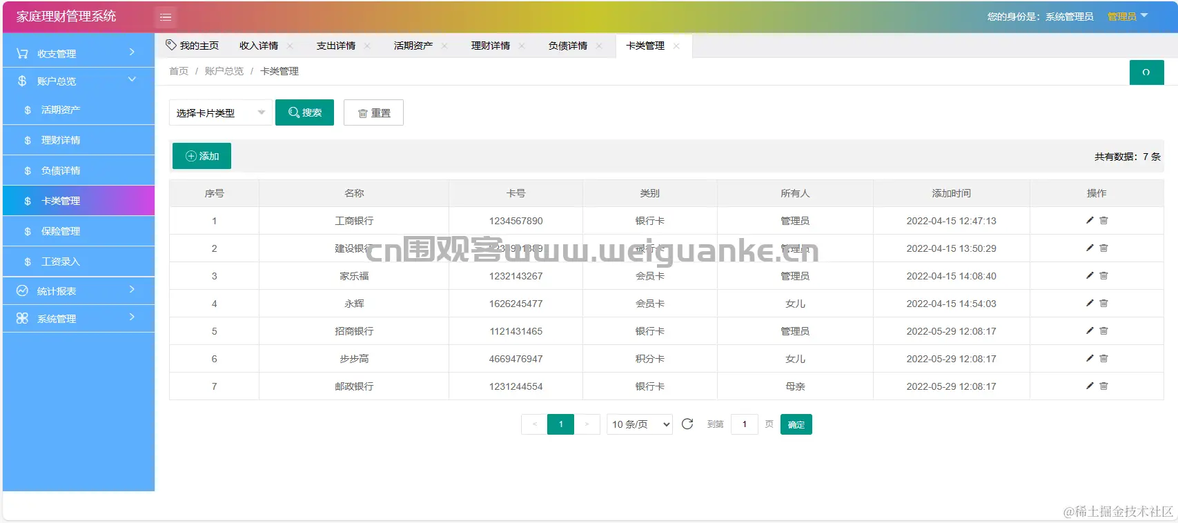Switch to the 理财详情 tab

click(491, 46)
